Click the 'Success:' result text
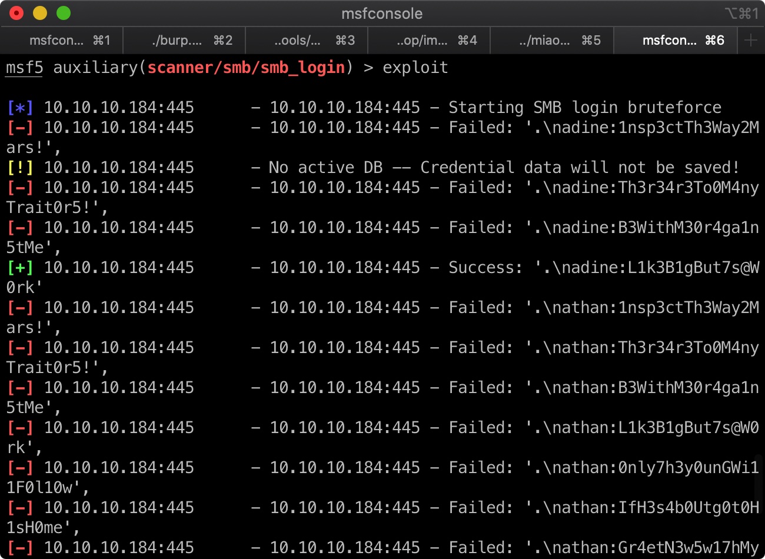765x559 pixels. (485, 268)
